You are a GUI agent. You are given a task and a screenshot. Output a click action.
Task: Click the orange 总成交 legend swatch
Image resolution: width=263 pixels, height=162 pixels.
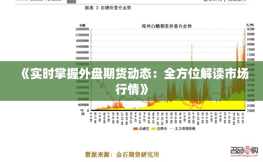[x=135, y=128]
